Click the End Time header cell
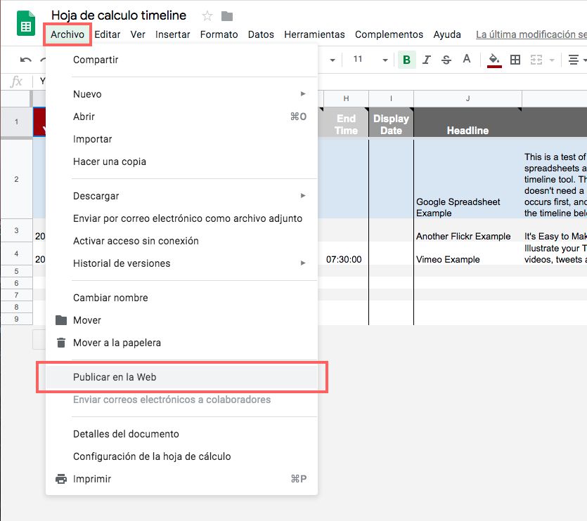 (347, 122)
